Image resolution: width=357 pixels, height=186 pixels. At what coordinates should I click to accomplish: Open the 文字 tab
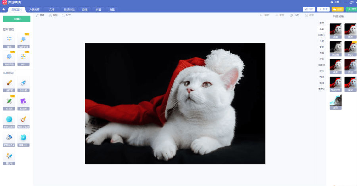click(52, 10)
